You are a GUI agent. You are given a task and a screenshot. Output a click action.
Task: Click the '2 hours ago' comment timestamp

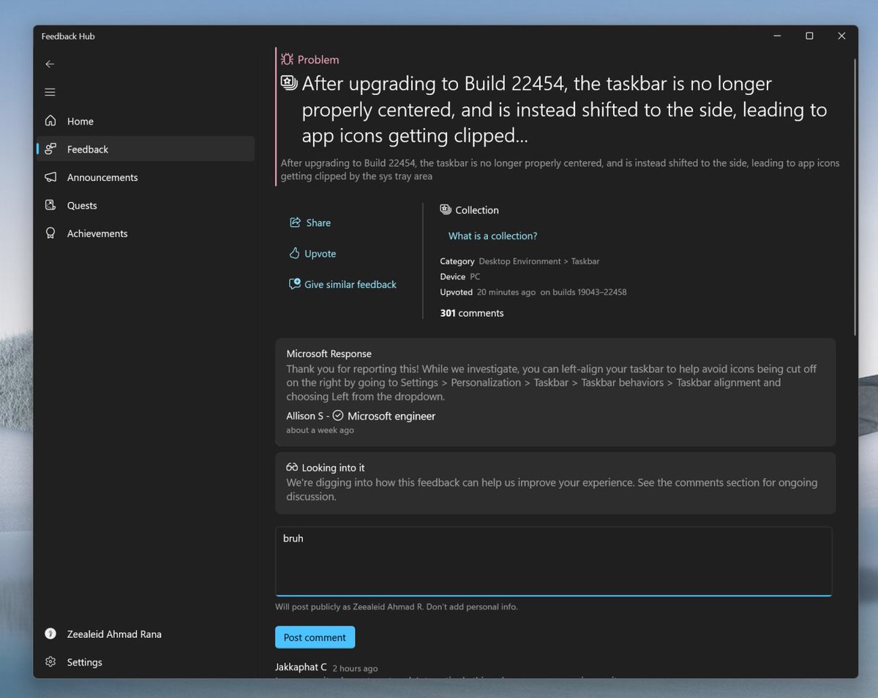coord(355,668)
